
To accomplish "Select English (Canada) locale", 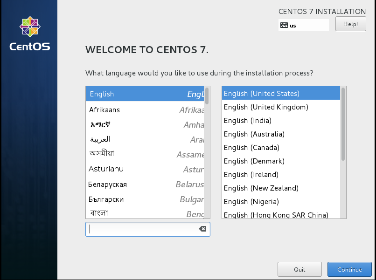I will pyautogui.click(x=280, y=148).
